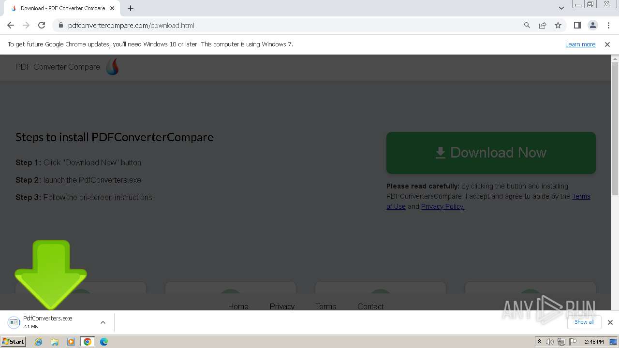This screenshot has height=348, width=619.
Task: Click the browser back arrow
Action: click(11, 25)
